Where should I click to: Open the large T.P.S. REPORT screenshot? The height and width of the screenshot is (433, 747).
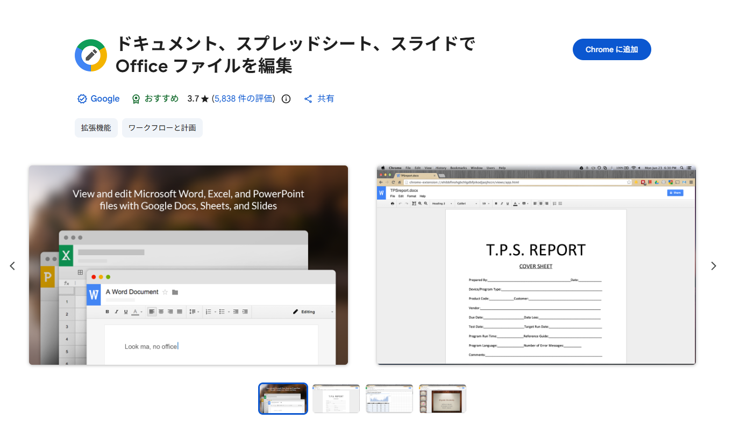click(x=536, y=265)
